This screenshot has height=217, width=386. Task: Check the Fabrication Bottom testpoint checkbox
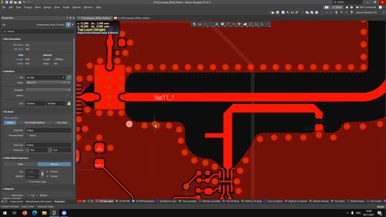pyautogui.click(x=37, y=195)
